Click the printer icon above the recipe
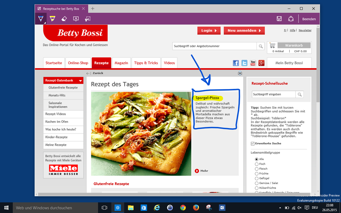The image size is (341, 213). [240, 73]
